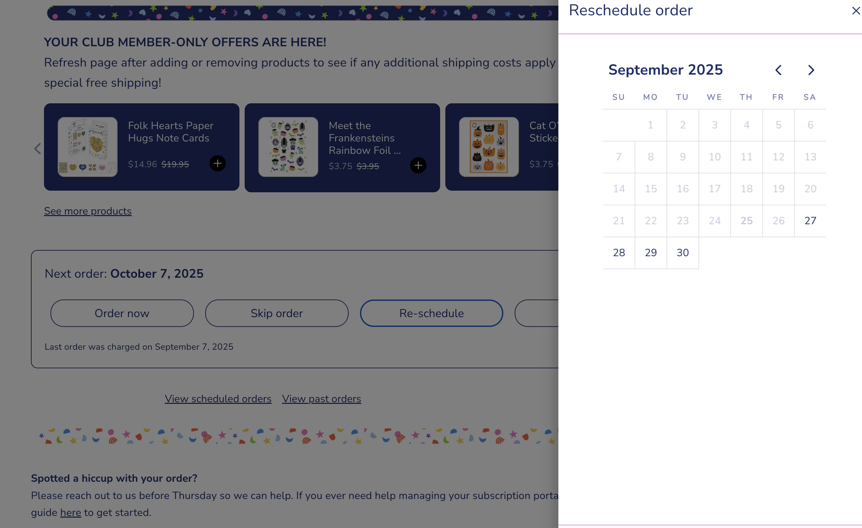Select September 27 on the calendar
The image size is (862, 528).
[810, 221]
